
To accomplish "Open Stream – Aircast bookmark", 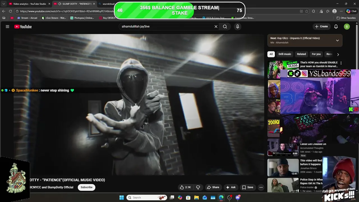I will point(27,18).
